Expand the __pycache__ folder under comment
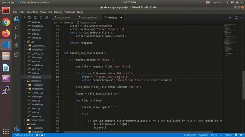The height and width of the screenshot is (137, 245). pos(26,85)
